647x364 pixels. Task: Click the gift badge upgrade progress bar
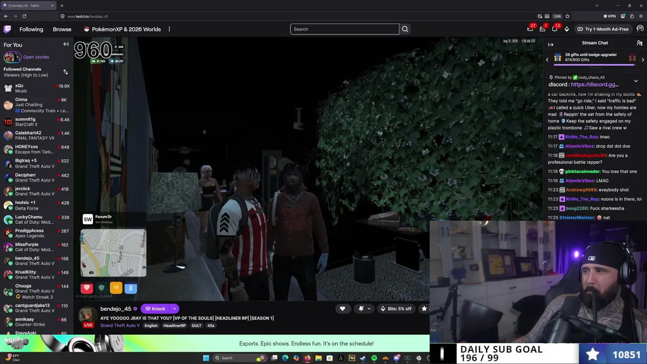point(594,65)
